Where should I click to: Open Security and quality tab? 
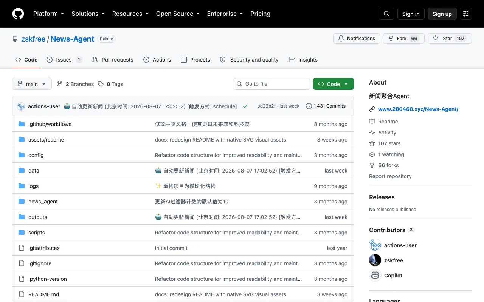249,60
